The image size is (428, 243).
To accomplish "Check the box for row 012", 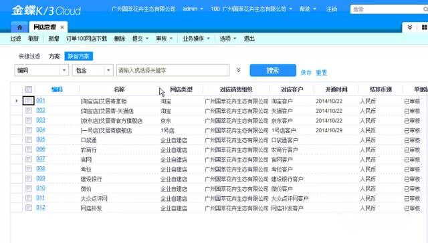I will point(29,208).
